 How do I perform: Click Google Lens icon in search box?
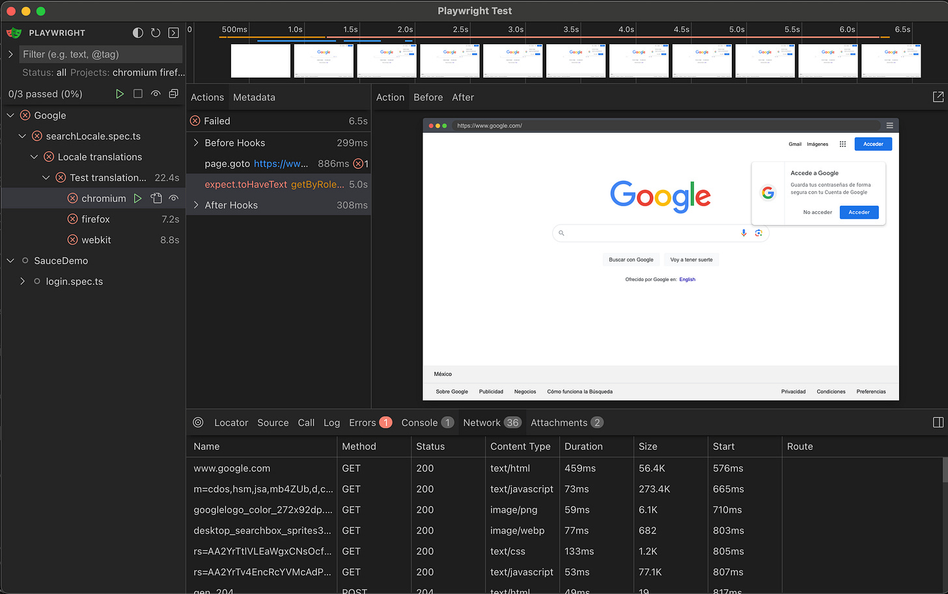759,233
